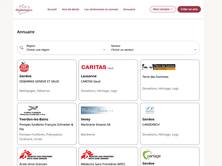
Task: Expand the Mon compte menu
Action: (x=163, y=9)
